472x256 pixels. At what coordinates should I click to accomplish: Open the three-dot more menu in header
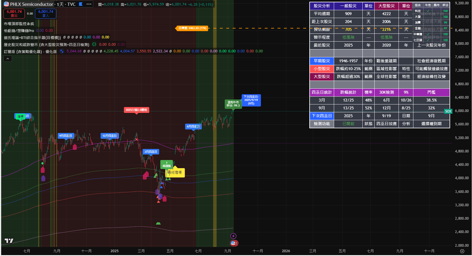(x=89, y=4)
